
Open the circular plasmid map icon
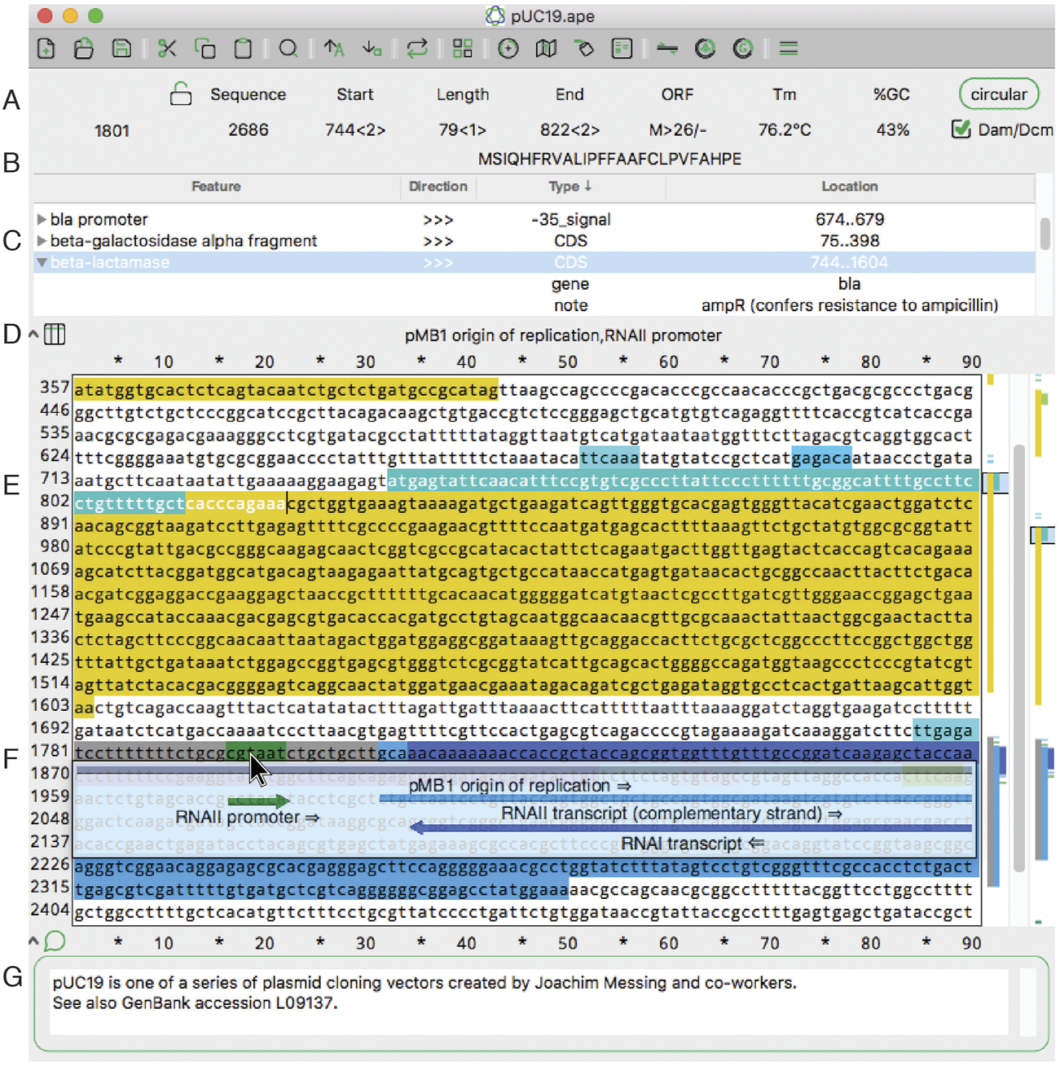tap(508, 49)
